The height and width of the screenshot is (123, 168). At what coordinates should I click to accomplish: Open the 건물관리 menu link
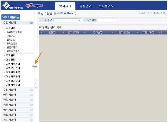tap(11, 36)
